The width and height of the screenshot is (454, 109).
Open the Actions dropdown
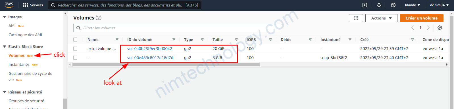coord(381,18)
